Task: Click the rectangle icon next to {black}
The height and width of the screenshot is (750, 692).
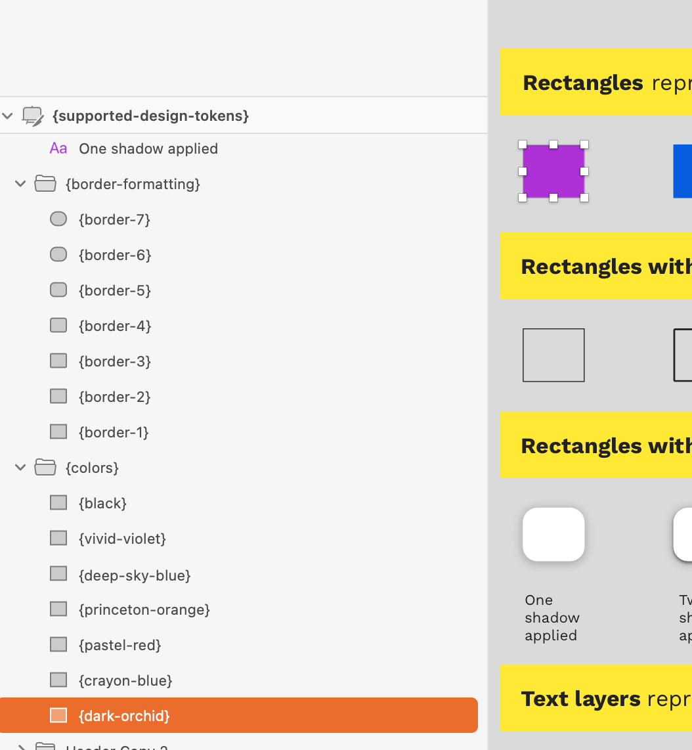Action: (x=58, y=503)
